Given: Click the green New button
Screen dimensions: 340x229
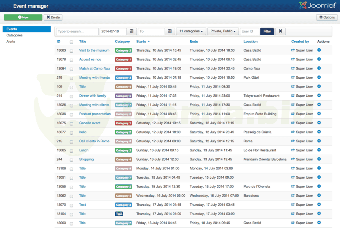Looking at the screenshot, I should 23,18.
